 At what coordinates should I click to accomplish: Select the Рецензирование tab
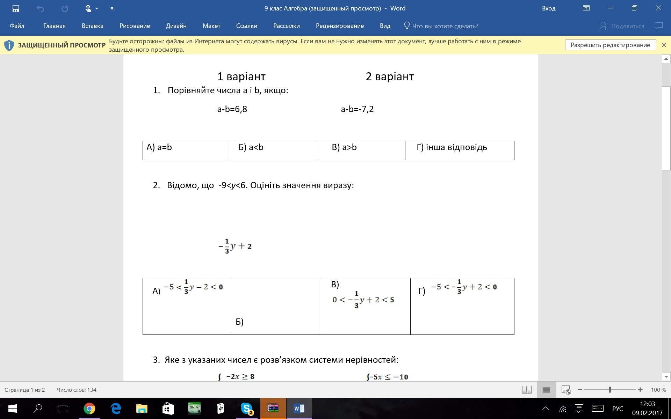coord(340,26)
